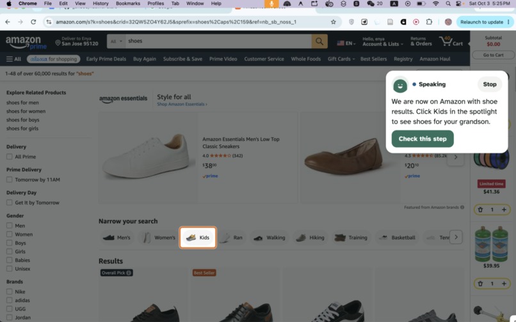The width and height of the screenshot is (516, 322).
Task: Open the Chrome three-dot menu
Action: (508, 22)
